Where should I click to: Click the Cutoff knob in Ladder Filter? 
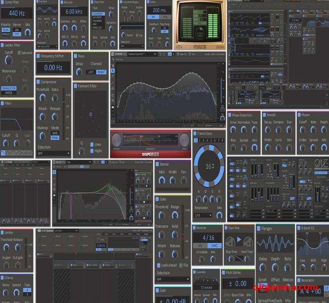point(9,60)
